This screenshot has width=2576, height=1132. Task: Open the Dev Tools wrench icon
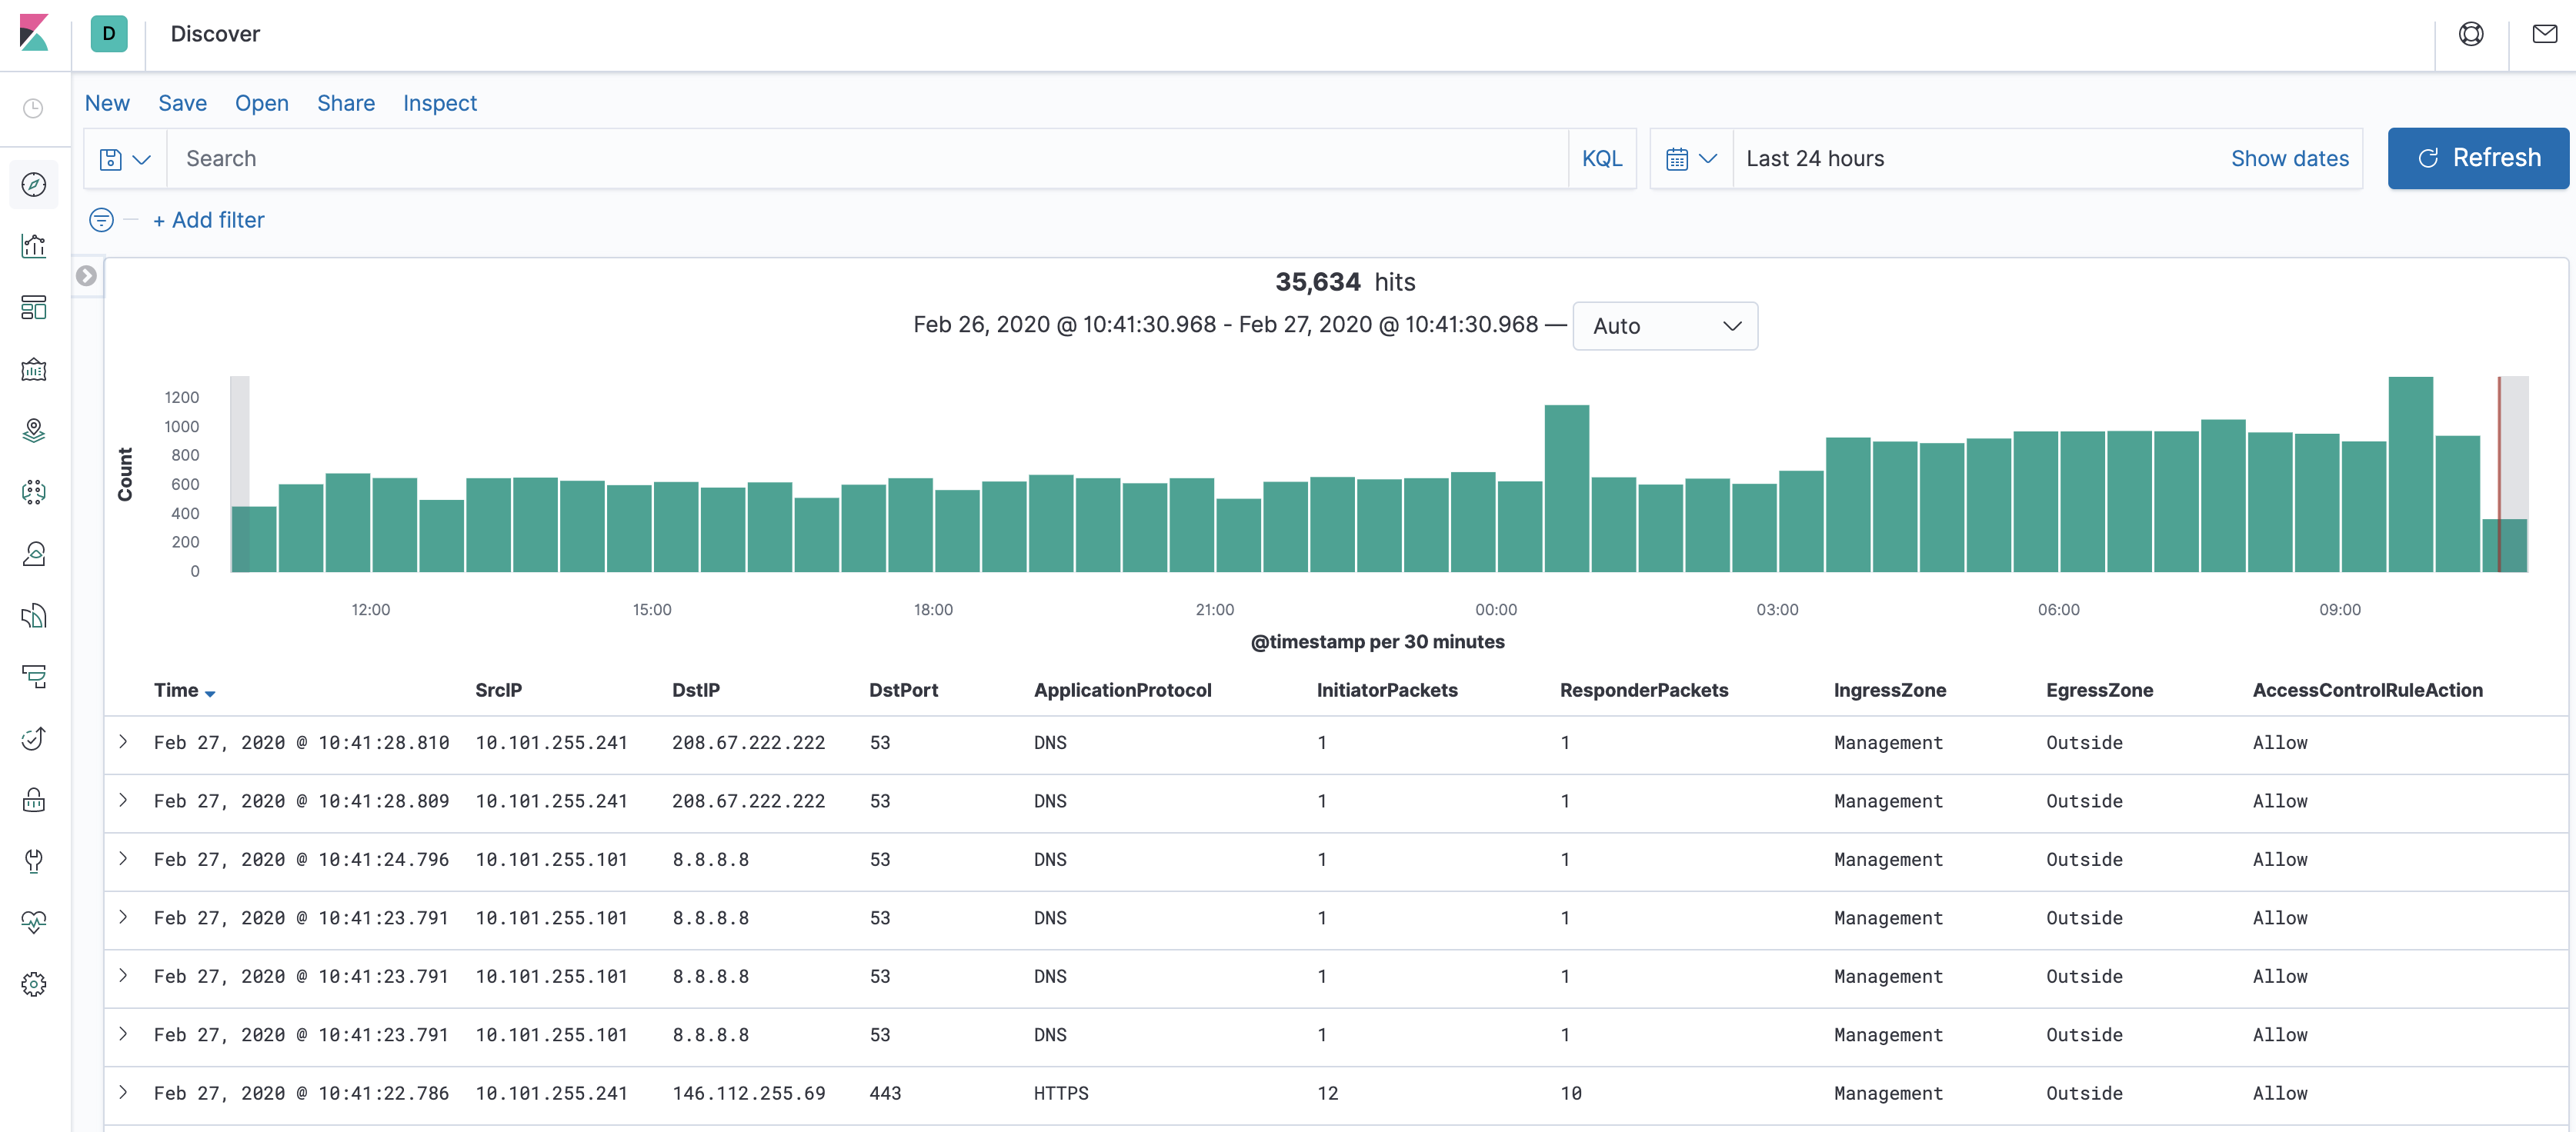(x=34, y=861)
